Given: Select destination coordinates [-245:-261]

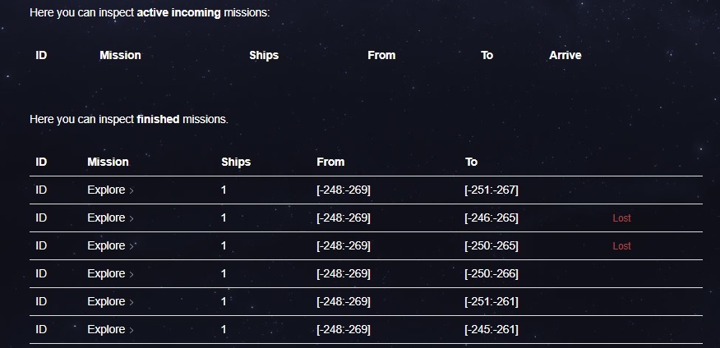Looking at the screenshot, I should click(492, 330).
